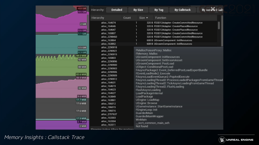Screen dimensions: 259x145
Task: Switch hierarchy to By Callstack
Action: click(182, 10)
